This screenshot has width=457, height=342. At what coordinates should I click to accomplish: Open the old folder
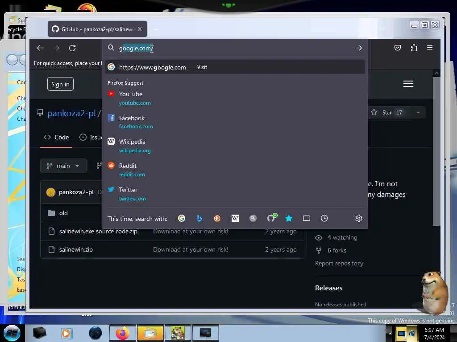(x=63, y=213)
